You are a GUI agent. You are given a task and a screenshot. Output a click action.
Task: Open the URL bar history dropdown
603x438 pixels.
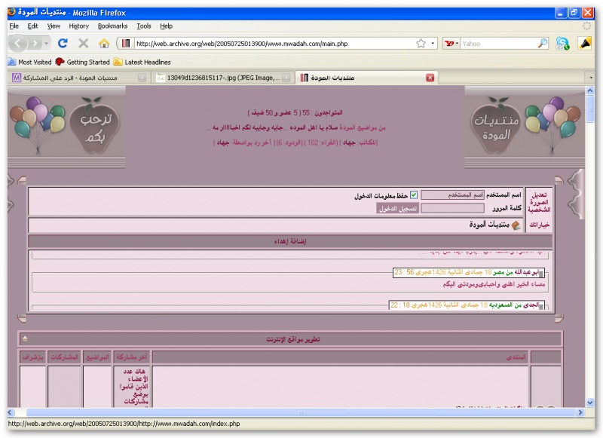[433, 44]
